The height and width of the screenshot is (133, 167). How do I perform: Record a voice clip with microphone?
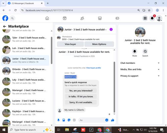pos(58,120)
